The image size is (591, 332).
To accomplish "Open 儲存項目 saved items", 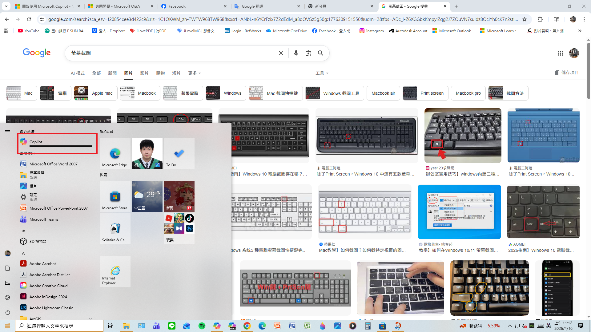I will (x=567, y=73).
